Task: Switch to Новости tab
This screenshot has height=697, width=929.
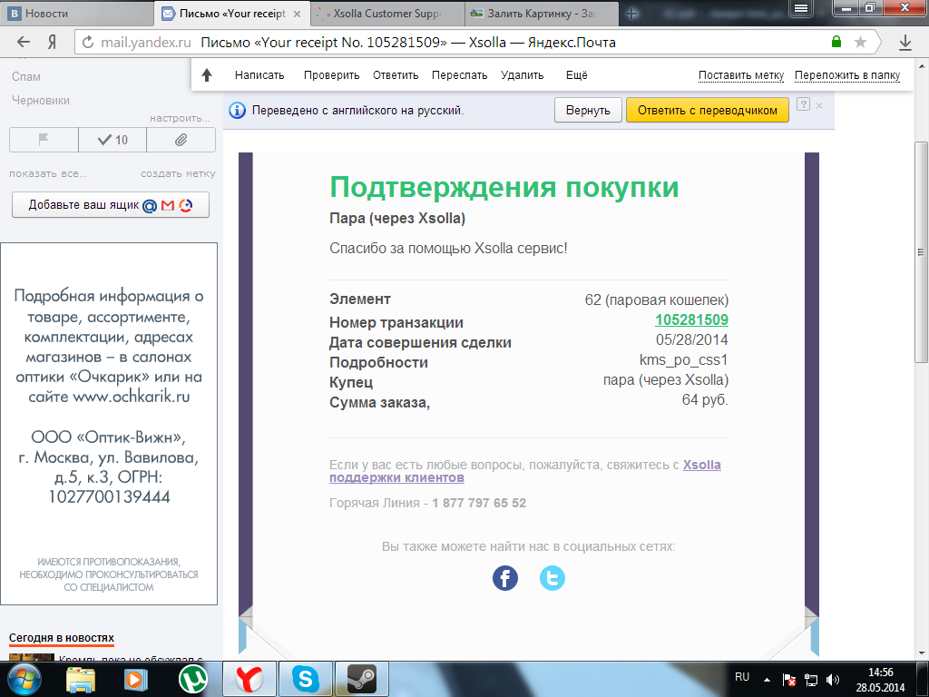Action: (76, 13)
